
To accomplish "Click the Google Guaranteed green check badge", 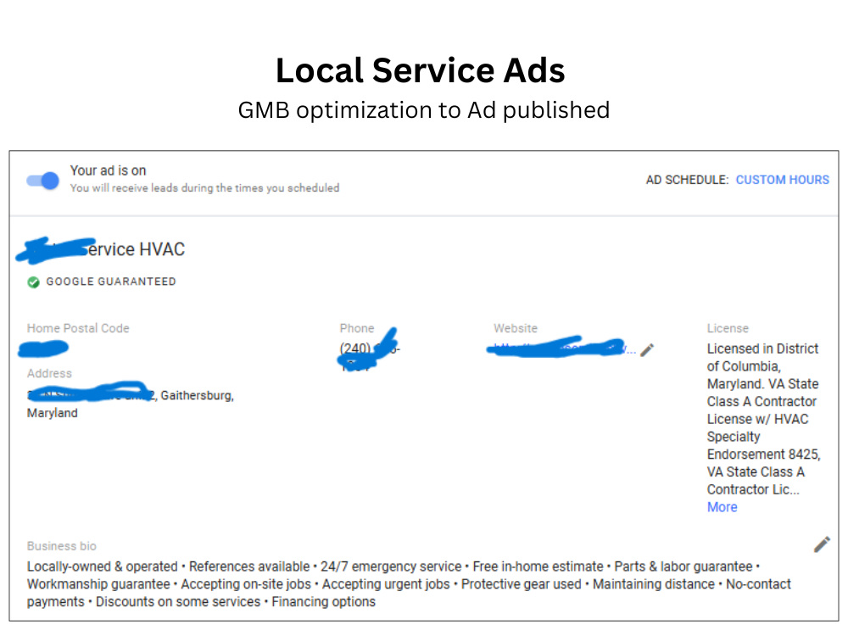I will point(34,282).
